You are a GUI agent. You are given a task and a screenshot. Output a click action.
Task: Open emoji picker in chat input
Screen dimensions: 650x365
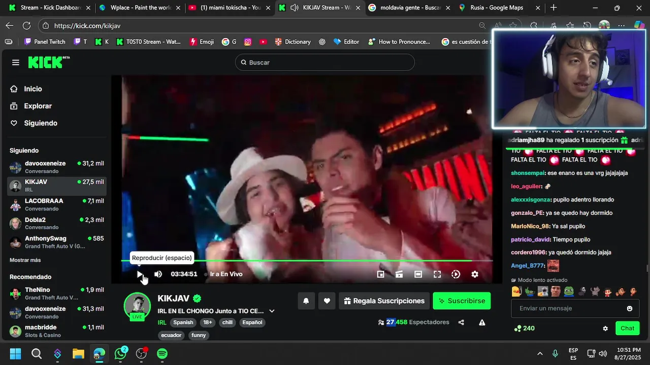click(x=630, y=308)
